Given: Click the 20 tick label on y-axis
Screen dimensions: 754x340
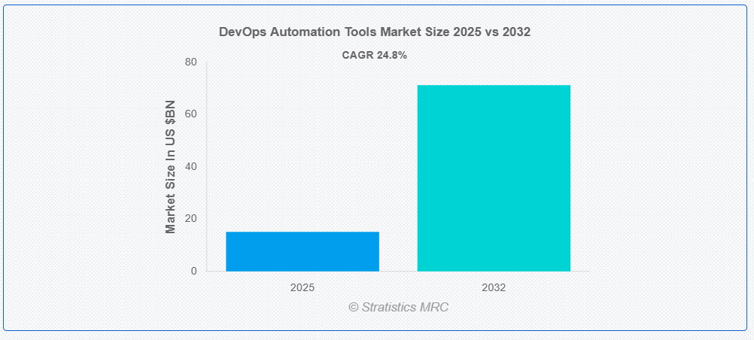Looking at the screenshot, I should click(190, 219).
